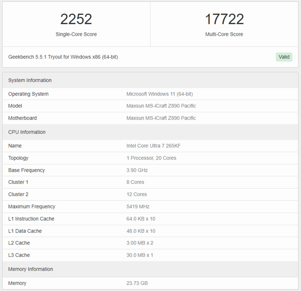Click the L3 Cache 30.0 MB value
Screen dimensions: 301x291
pos(140,255)
